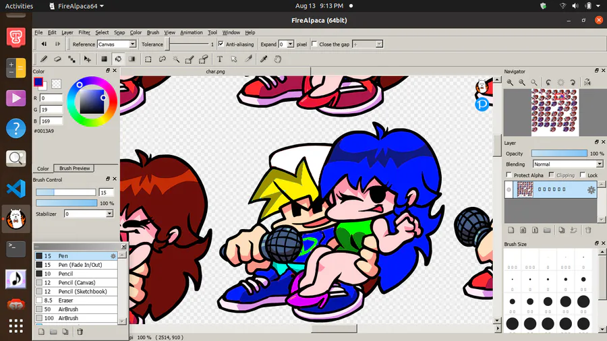Select the Eraser tool in the toolbar
This screenshot has width=607, height=341.
pyautogui.click(x=58, y=59)
